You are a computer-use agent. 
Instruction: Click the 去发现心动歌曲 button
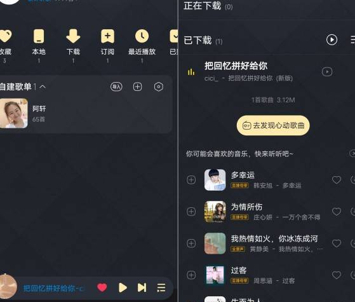click(x=273, y=125)
